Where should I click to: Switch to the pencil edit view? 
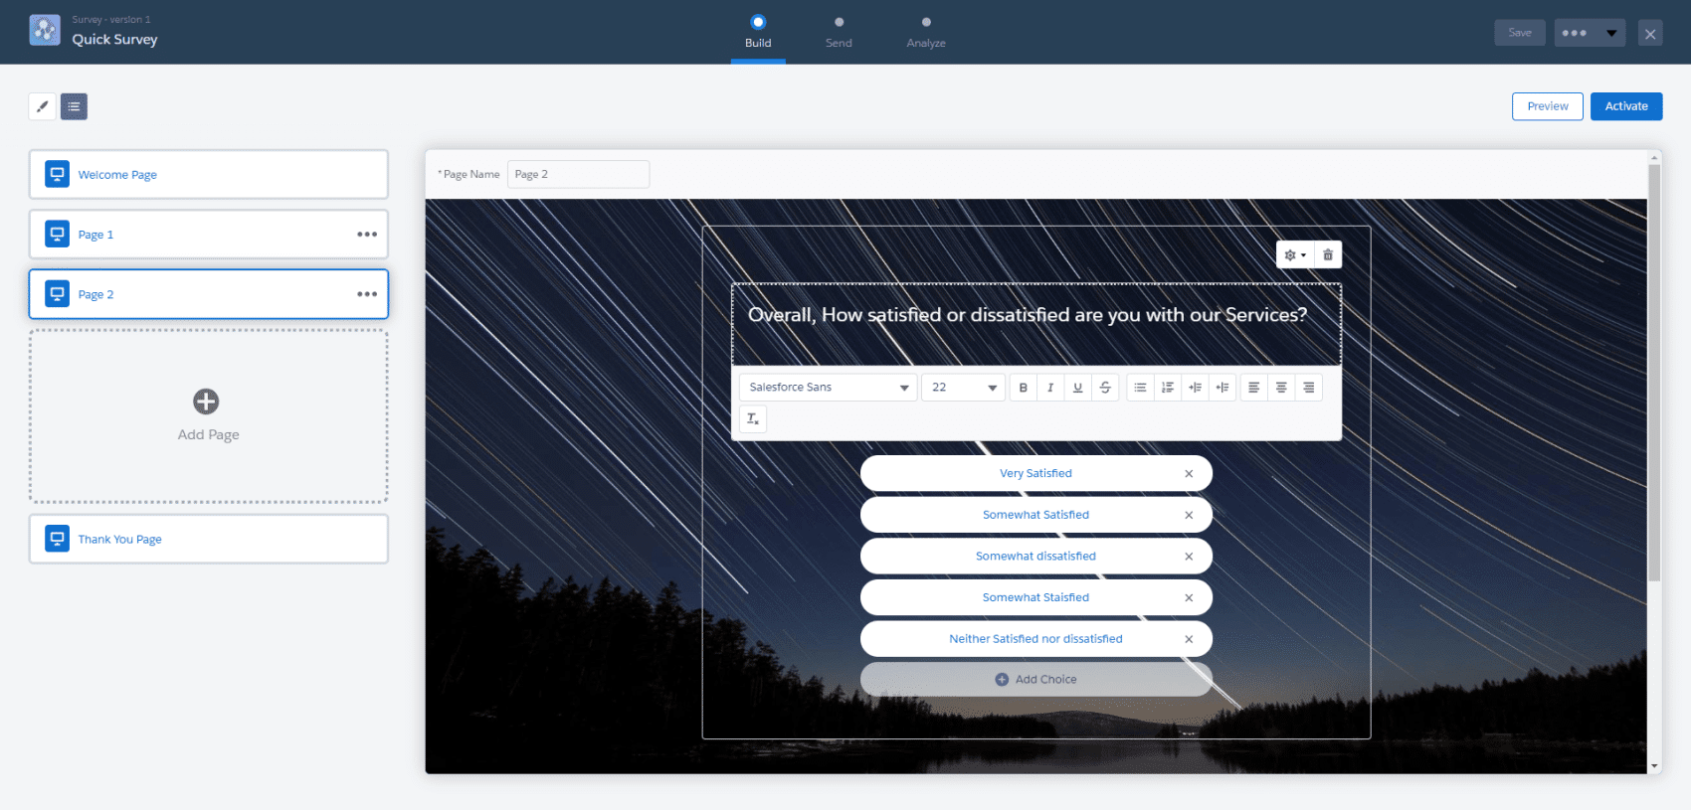click(x=42, y=106)
